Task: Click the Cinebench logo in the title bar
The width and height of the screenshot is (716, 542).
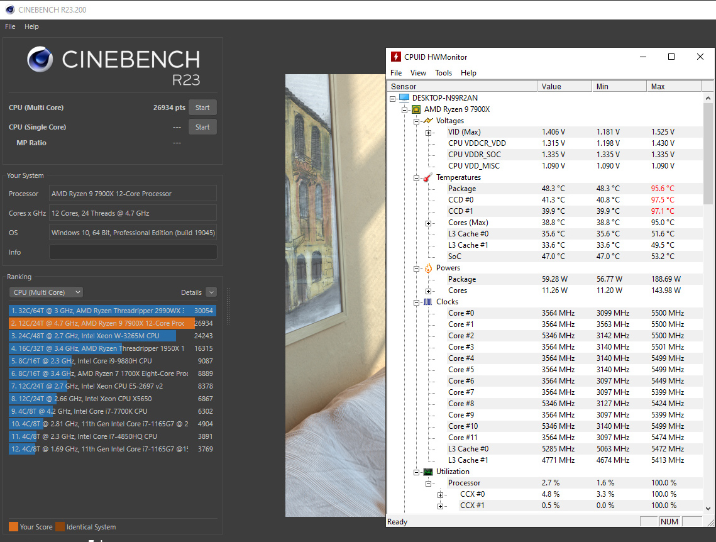Action: [9, 9]
